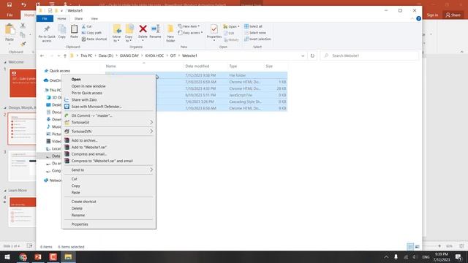
Task: Click the PowerPoint Undo arrow
Action: [23, 4]
